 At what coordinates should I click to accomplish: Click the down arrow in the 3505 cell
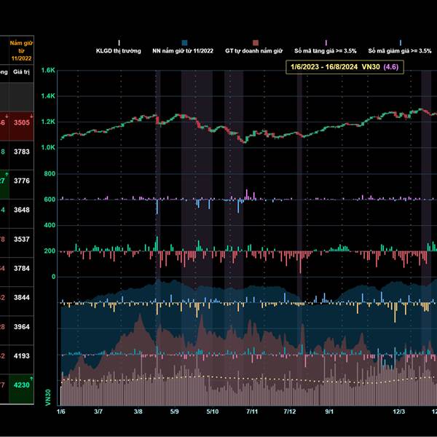pyautogui.click(x=31, y=116)
